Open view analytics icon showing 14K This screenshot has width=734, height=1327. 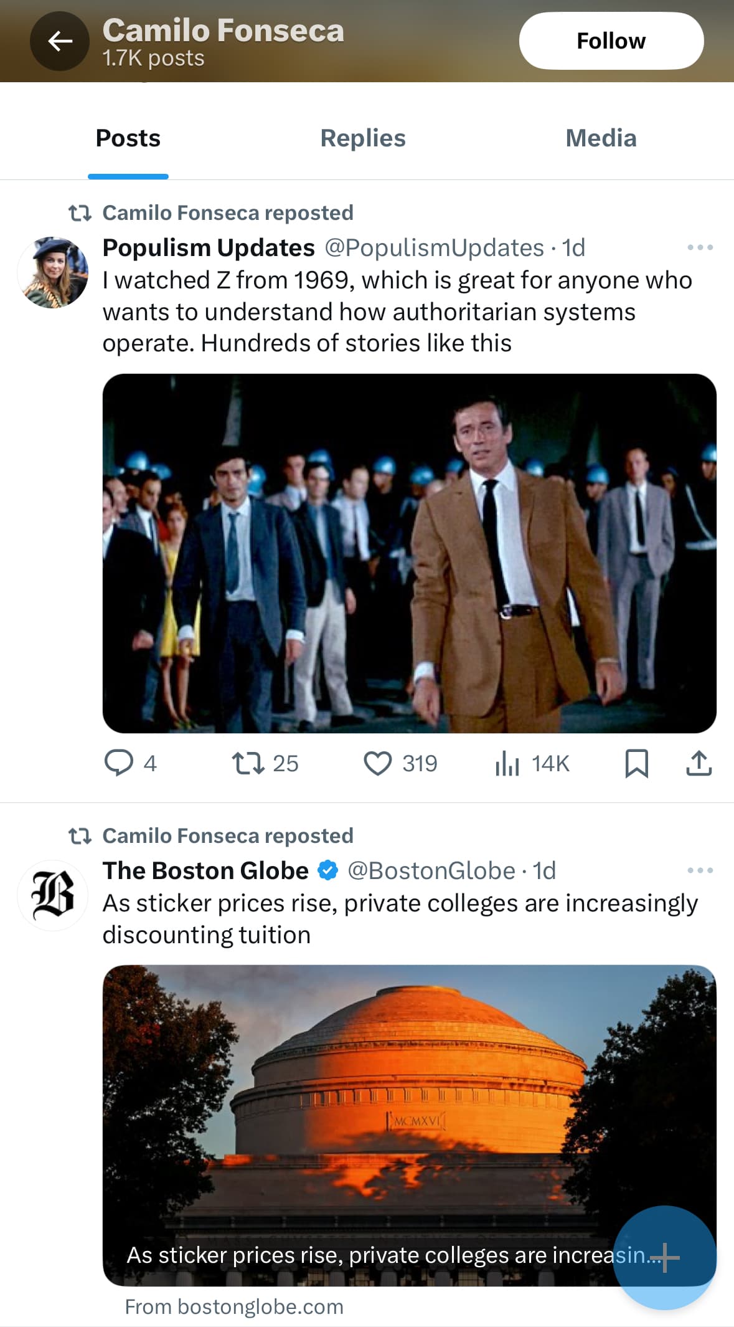coord(507,763)
